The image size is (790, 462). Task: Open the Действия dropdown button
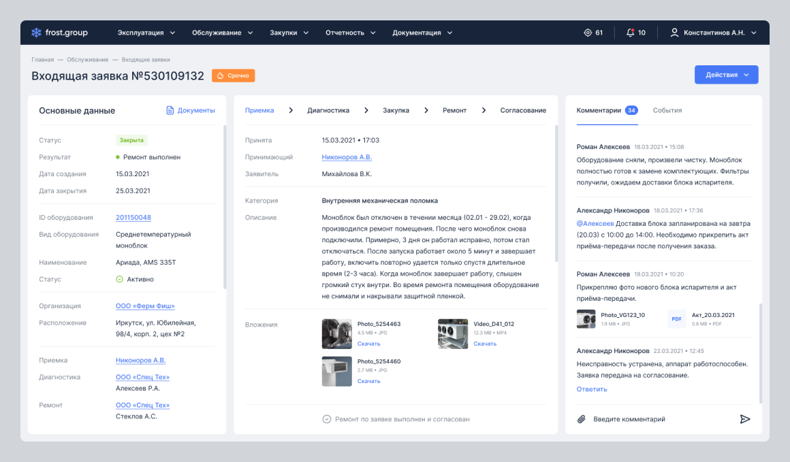click(x=727, y=75)
